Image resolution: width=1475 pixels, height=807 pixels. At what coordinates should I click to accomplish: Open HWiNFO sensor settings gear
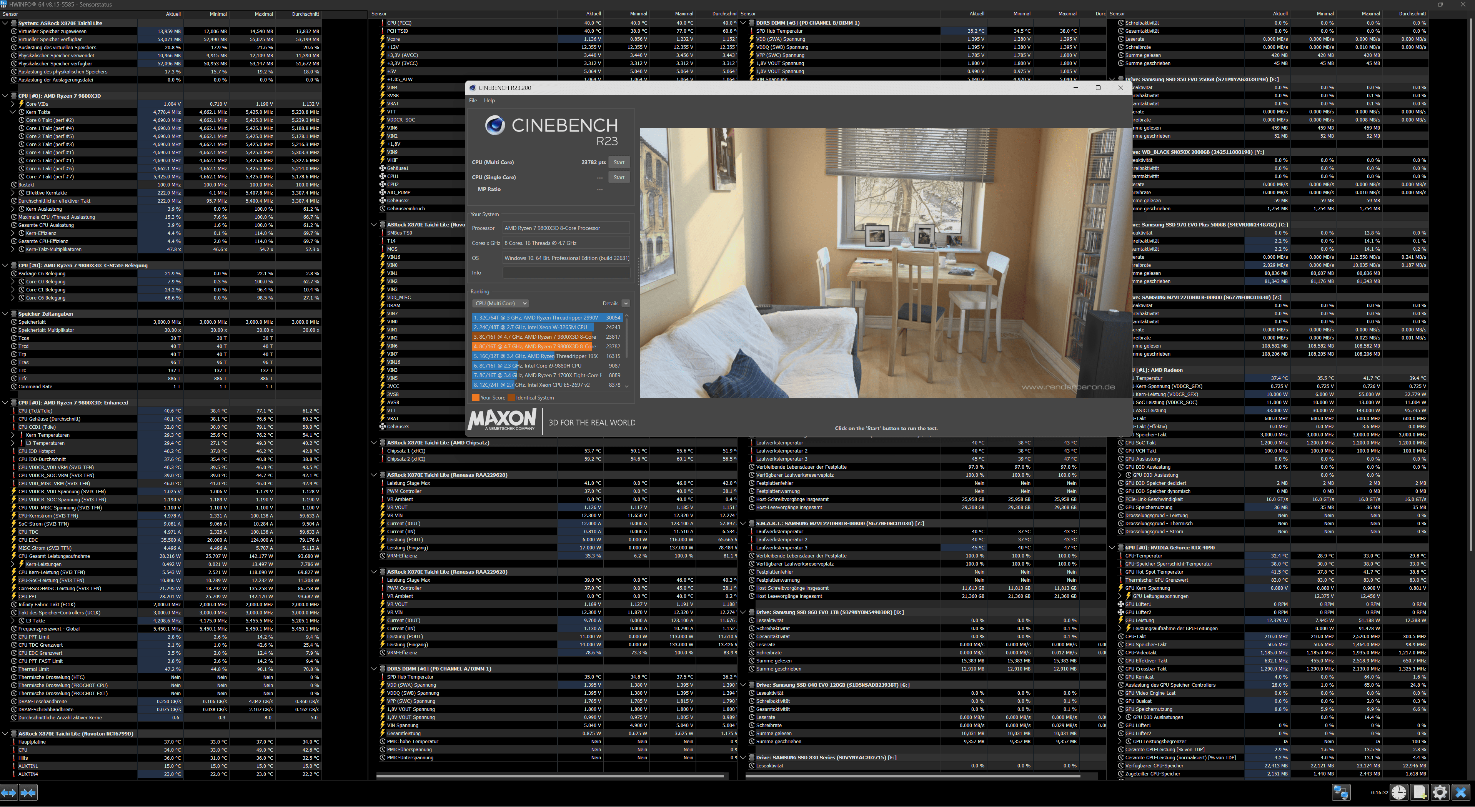point(1440,792)
